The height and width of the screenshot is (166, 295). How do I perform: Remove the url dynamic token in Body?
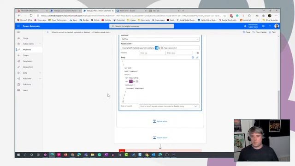[x=137, y=81]
